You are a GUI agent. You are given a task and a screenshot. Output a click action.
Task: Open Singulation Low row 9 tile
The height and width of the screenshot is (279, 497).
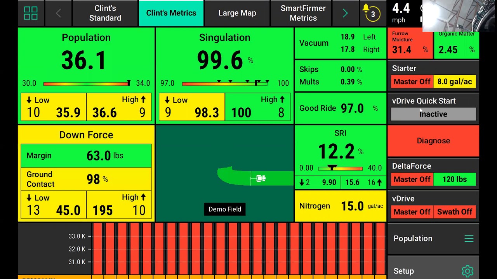click(x=192, y=107)
